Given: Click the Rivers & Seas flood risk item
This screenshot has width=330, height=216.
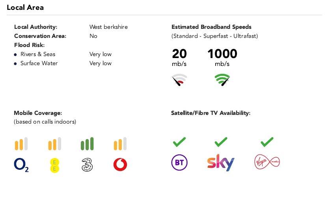Looking at the screenshot, I should tap(38, 54).
